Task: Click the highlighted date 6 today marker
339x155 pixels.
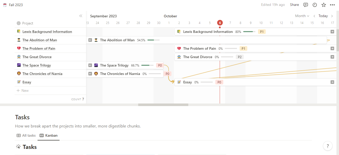Action: (220, 23)
